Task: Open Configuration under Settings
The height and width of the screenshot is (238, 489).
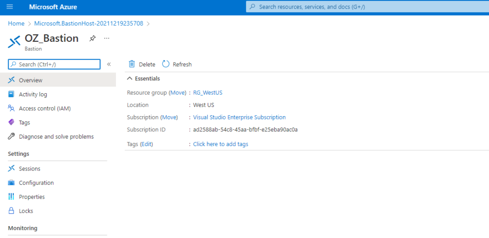Action: 36,183
